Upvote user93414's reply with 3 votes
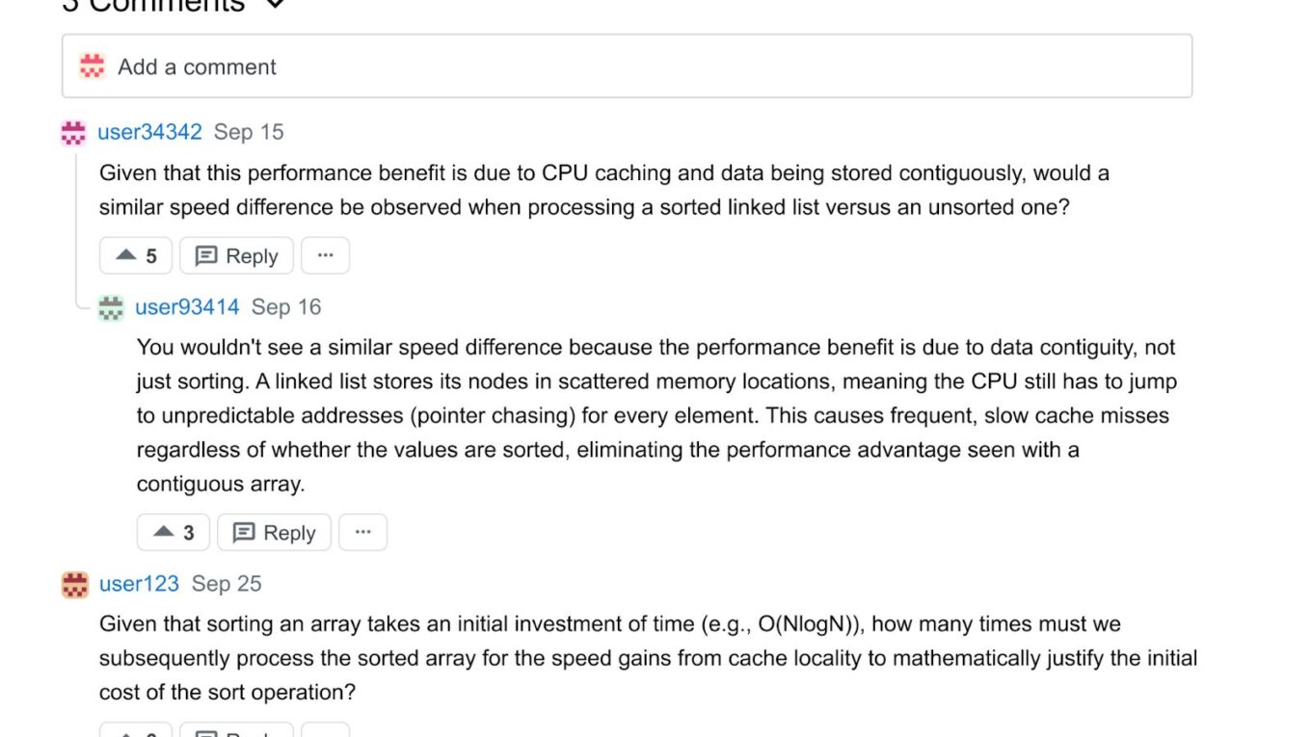Screen dimensions: 1311x737 click(174, 533)
